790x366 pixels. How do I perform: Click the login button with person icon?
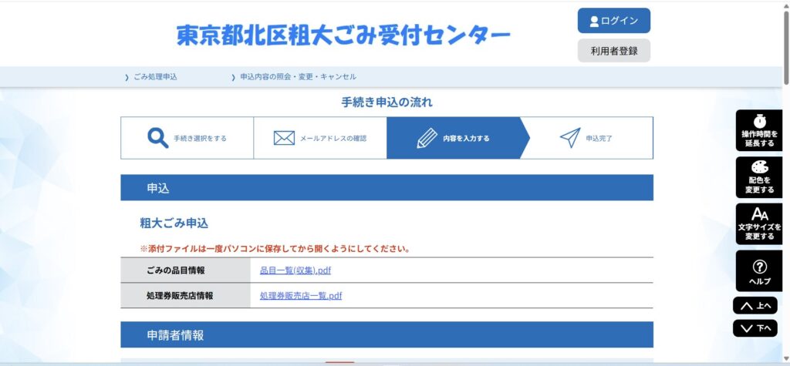pyautogui.click(x=613, y=21)
